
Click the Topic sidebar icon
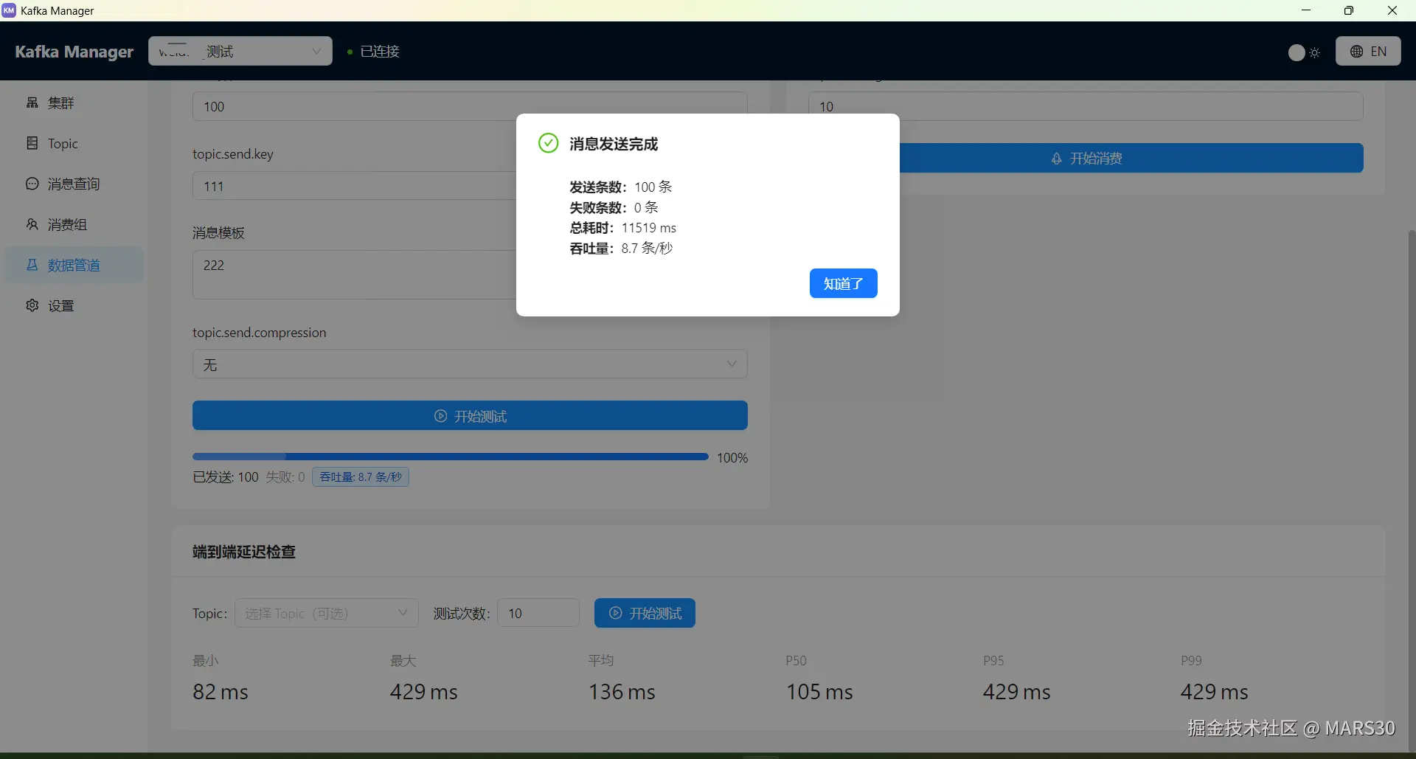click(x=32, y=143)
